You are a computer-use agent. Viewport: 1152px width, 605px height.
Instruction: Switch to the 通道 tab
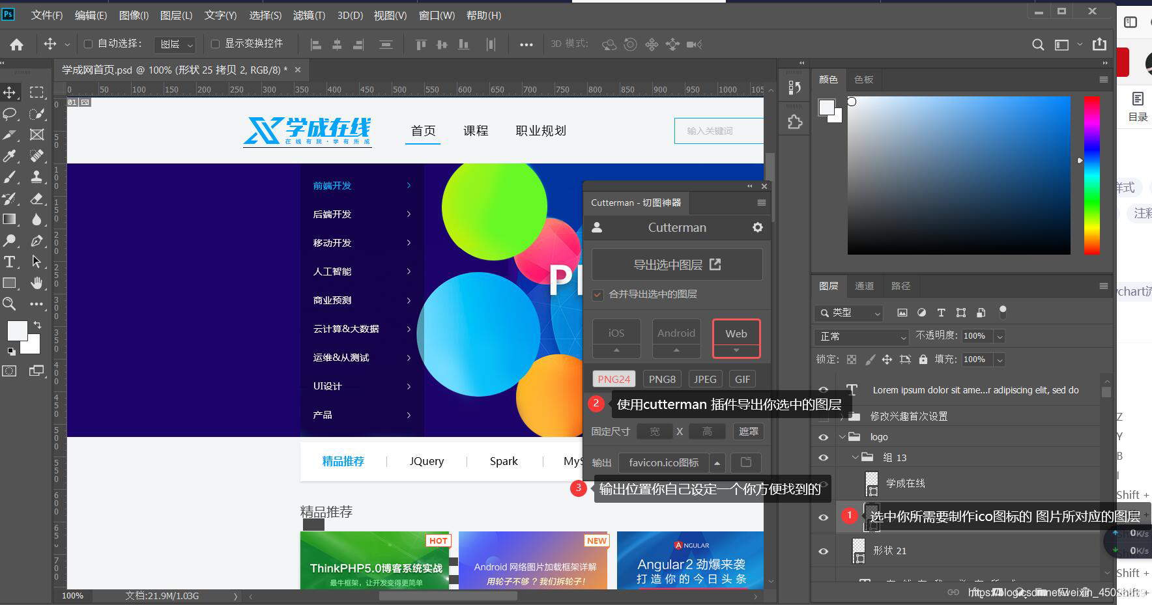click(x=864, y=286)
